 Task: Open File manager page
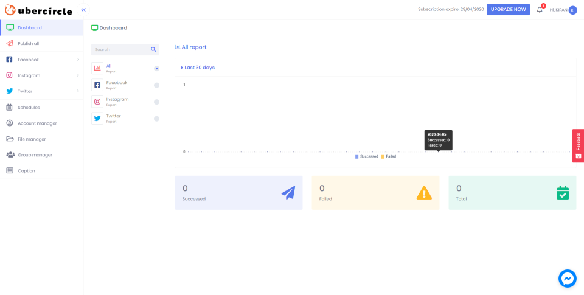[x=42, y=139]
